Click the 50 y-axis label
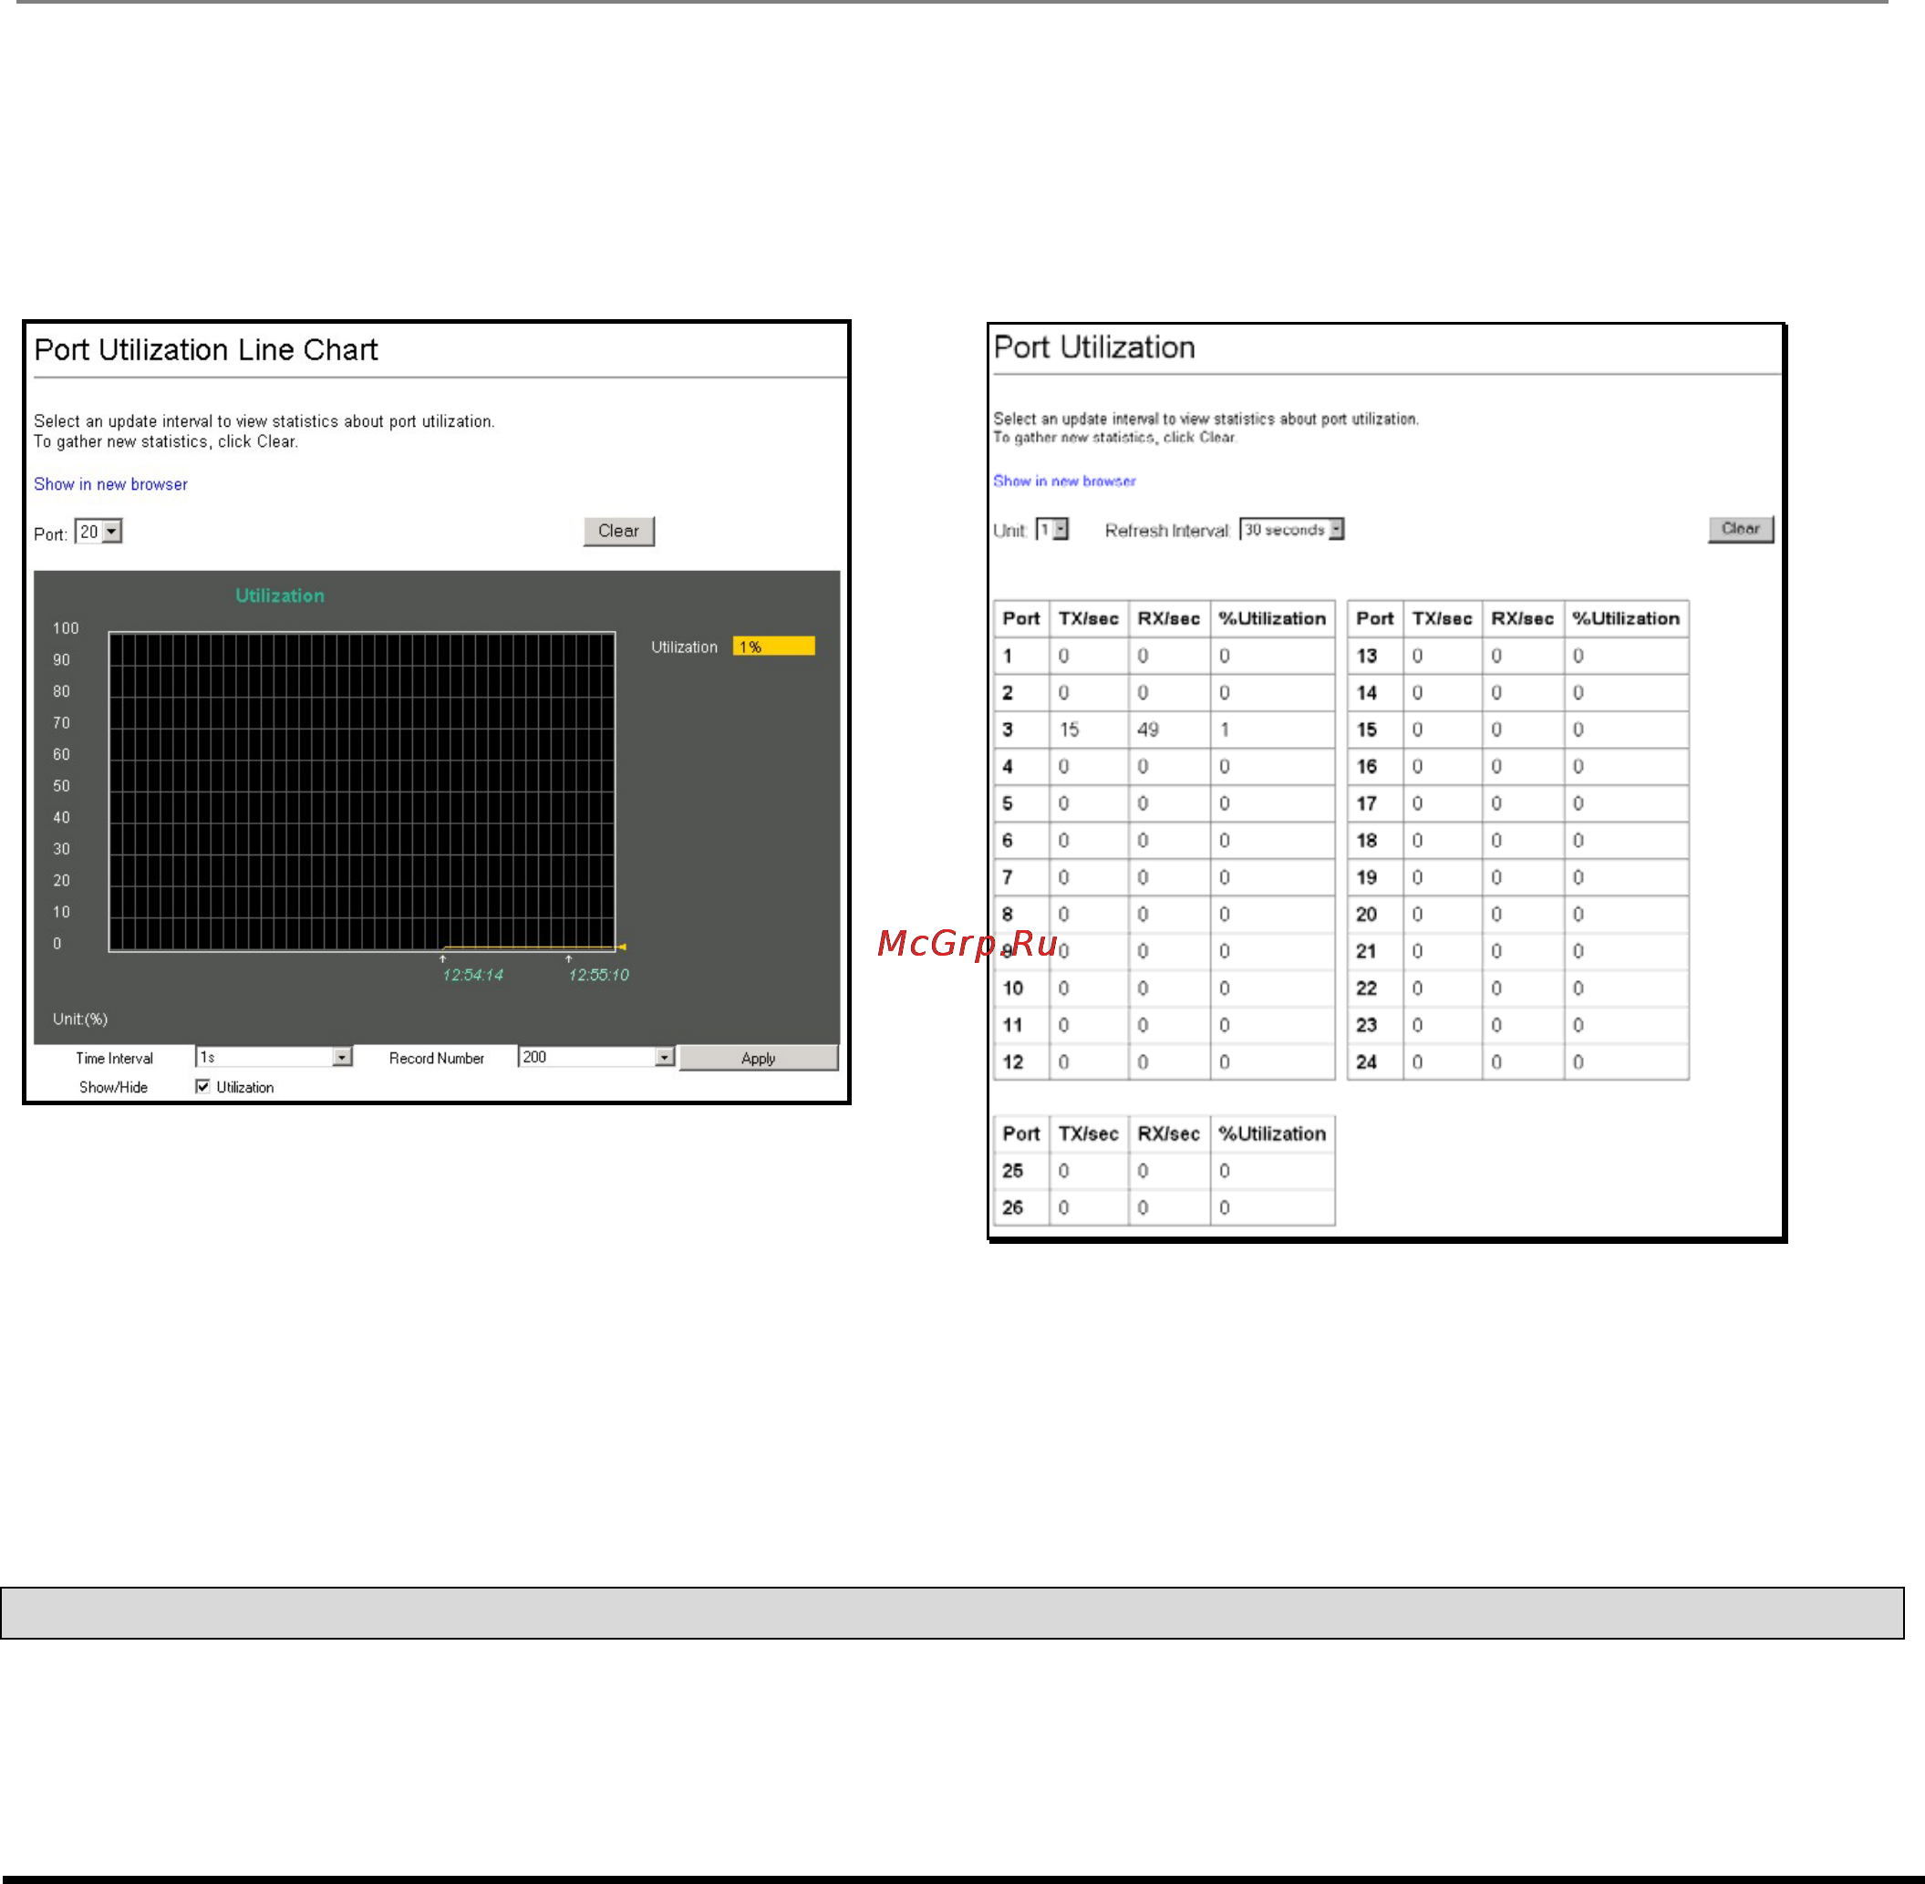1925x1884 pixels. pyautogui.click(x=61, y=786)
